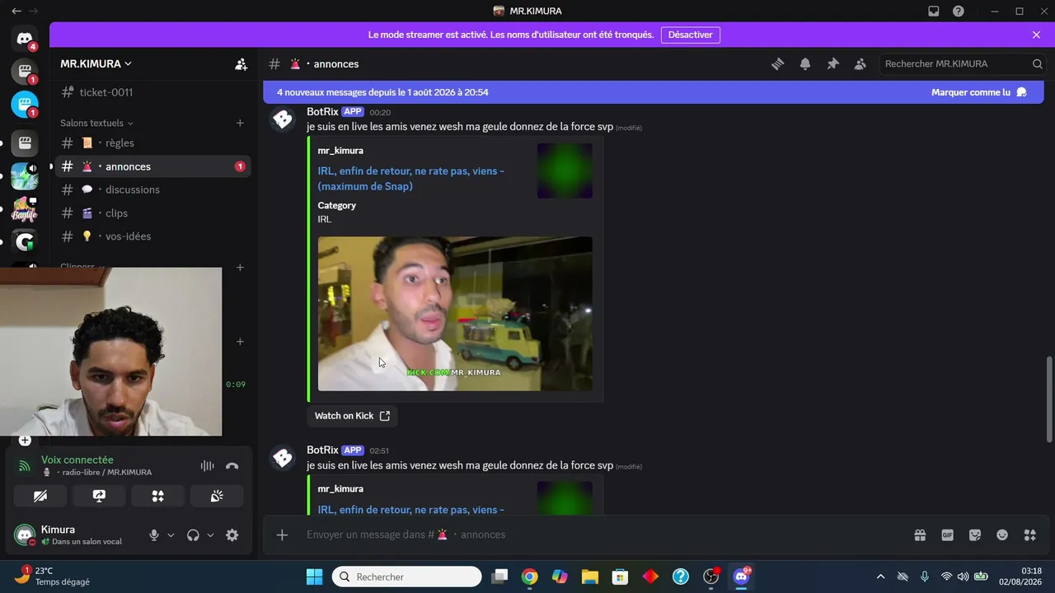Click the plus attachment button
This screenshot has height=593, width=1055.
click(x=282, y=535)
